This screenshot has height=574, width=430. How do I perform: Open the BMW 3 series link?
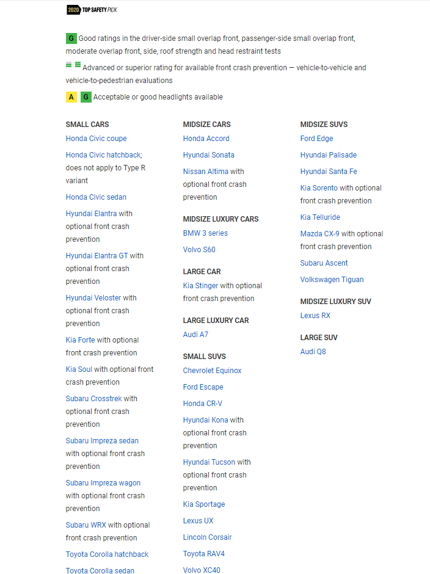[x=205, y=233]
